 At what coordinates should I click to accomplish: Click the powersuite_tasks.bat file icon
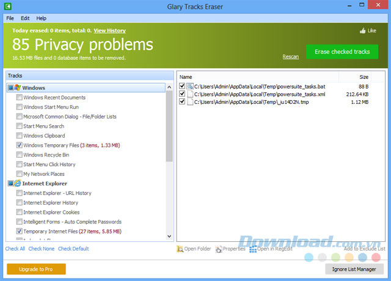pyautogui.click(x=190, y=87)
